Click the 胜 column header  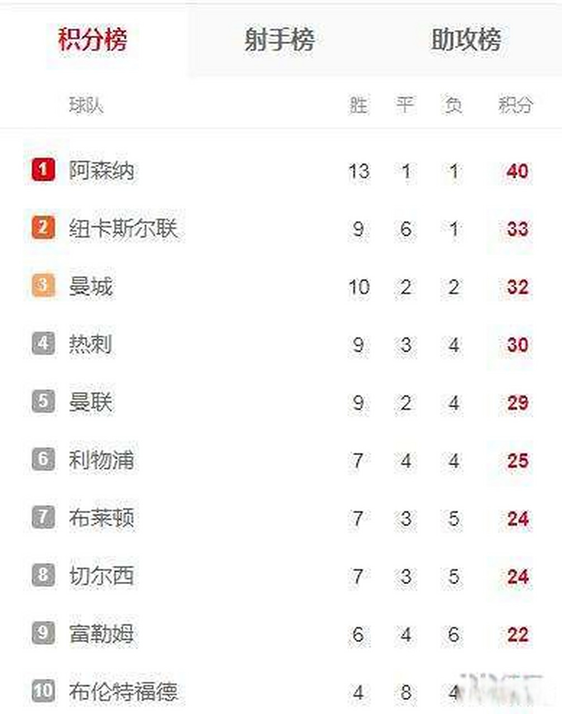click(358, 105)
